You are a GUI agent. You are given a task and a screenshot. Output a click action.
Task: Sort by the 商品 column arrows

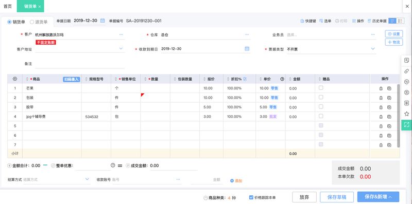coord(27,79)
